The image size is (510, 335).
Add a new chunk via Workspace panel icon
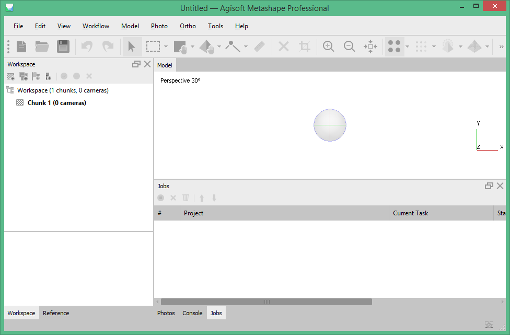10,76
